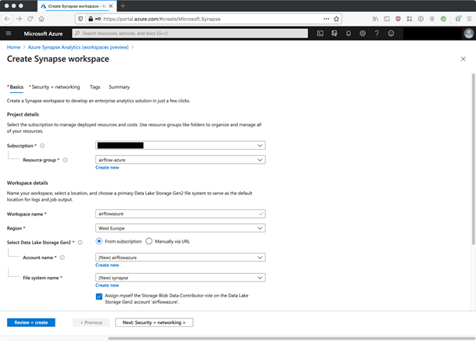Open the directory and subscription filter icon
Screen dimensions: 476x341
tap(335, 34)
